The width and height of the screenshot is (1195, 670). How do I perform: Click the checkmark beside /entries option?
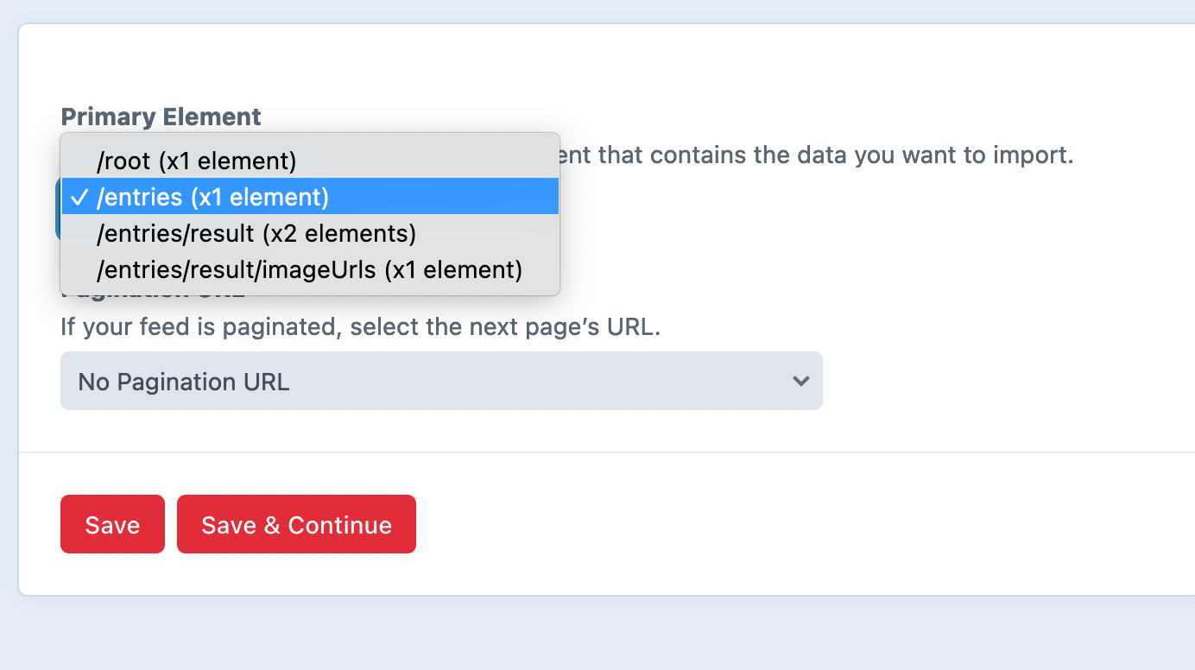click(x=79, y=197)
